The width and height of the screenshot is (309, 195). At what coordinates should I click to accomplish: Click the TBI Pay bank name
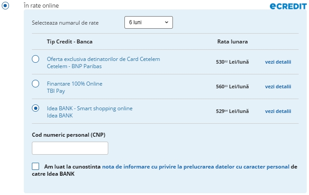point(56,91)
